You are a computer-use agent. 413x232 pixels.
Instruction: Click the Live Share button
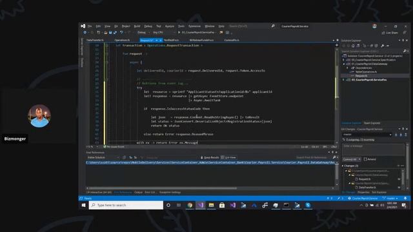tap(390, 33)
